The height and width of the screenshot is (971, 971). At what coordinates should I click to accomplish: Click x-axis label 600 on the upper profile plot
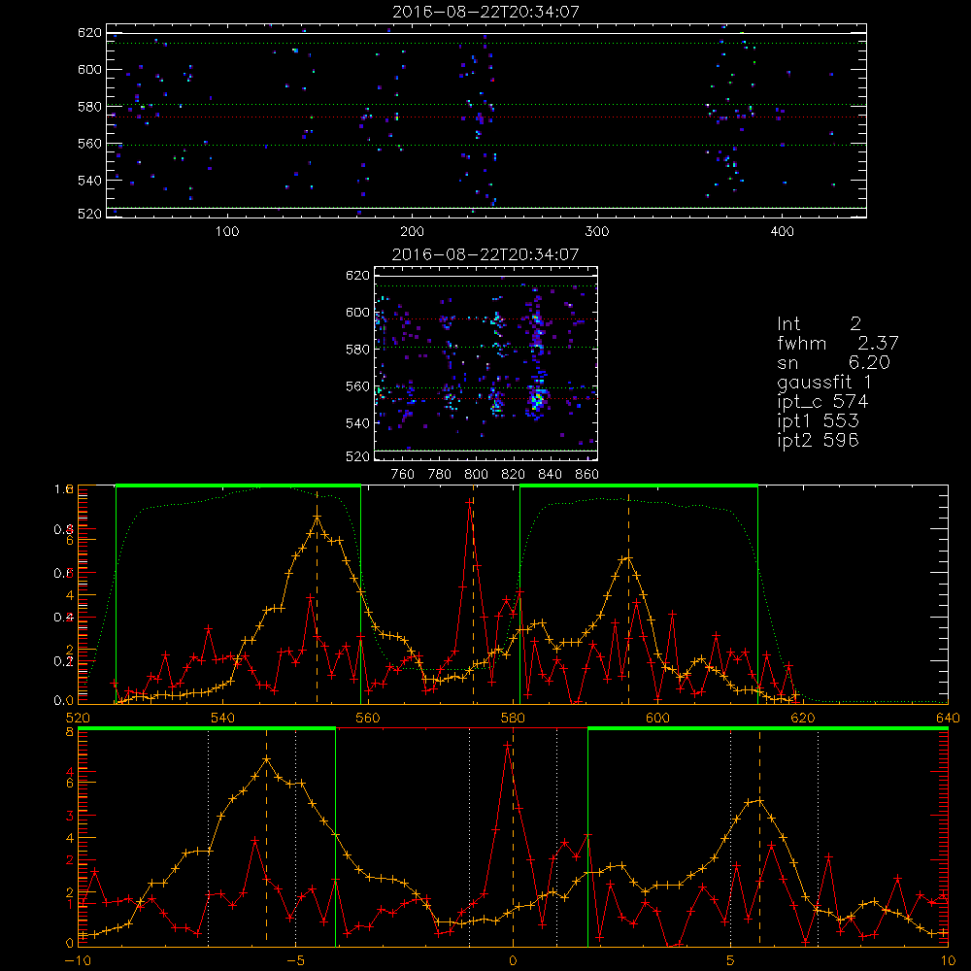[x=657, y=719]
